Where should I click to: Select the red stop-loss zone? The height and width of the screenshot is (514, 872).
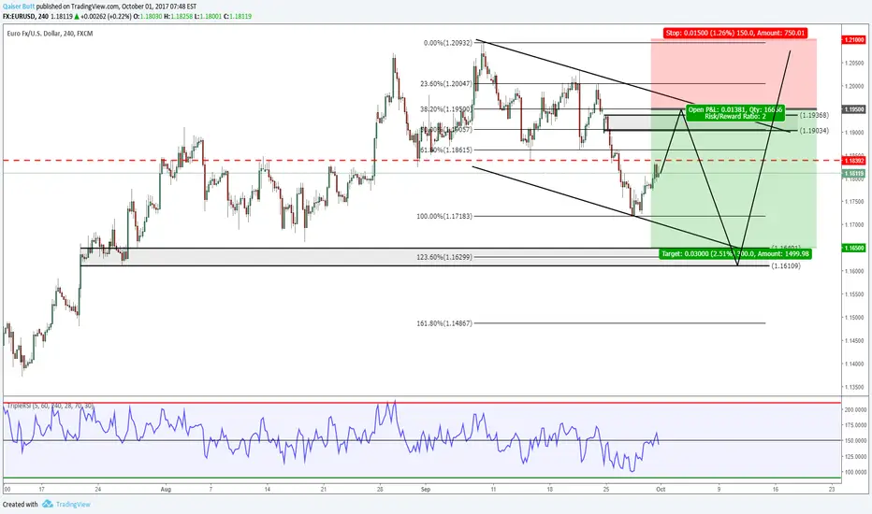click(x=734, y=73)
